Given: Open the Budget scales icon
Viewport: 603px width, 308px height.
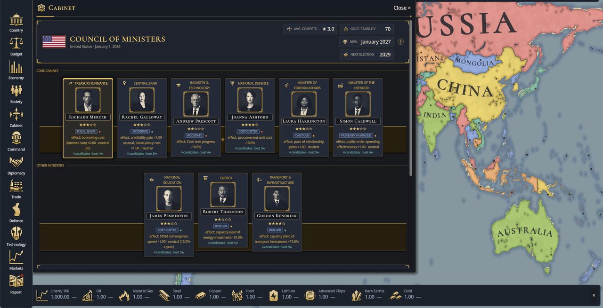Looking at the screenshot, I should 16,43.
